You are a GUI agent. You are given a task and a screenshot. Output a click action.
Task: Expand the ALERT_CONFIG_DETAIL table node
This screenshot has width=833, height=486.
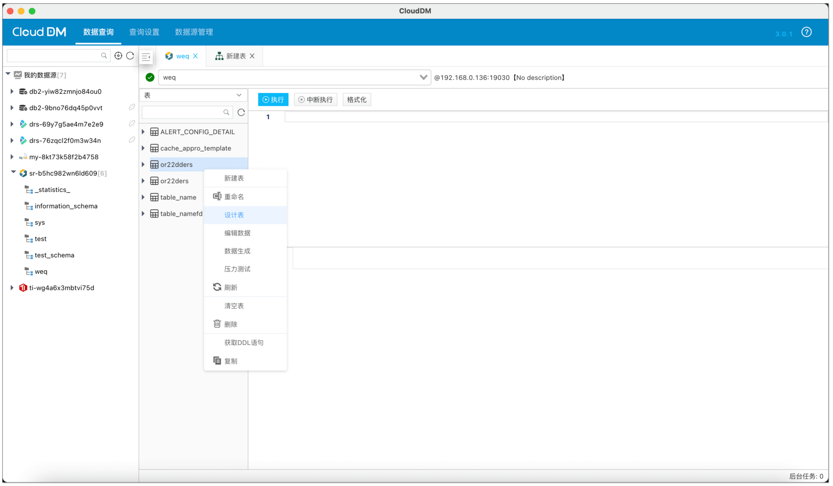coord(143,132)
